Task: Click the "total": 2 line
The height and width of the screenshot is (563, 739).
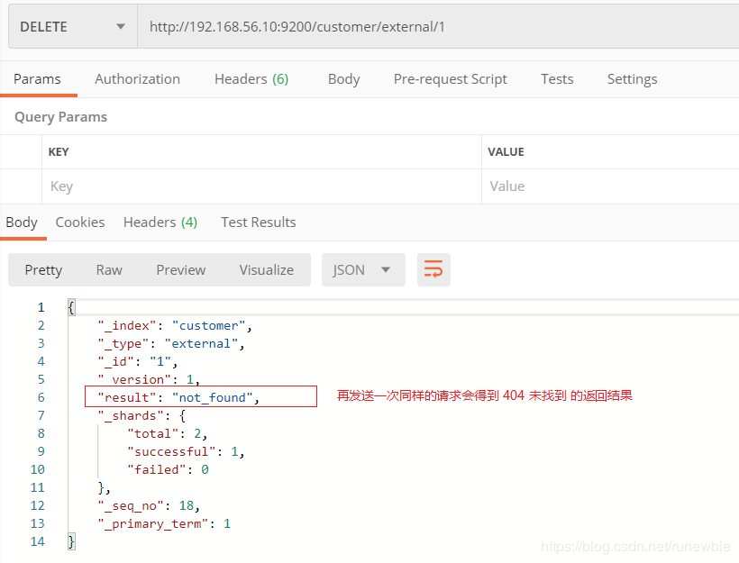Action: (x=168, y=433)
